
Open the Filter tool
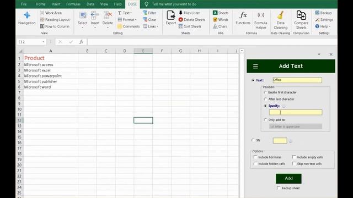click(149, 13)
